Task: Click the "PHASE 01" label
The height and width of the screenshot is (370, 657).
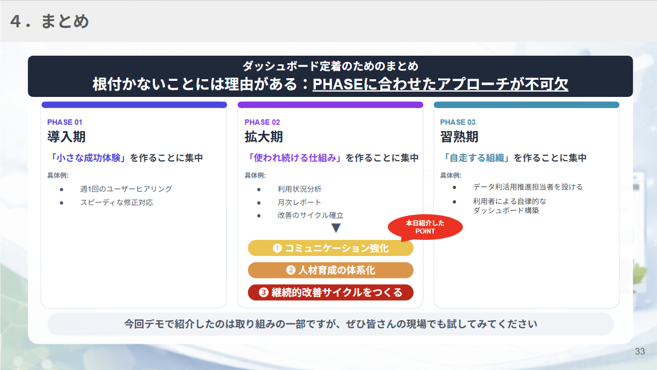Action: click(x=65, y=122)
